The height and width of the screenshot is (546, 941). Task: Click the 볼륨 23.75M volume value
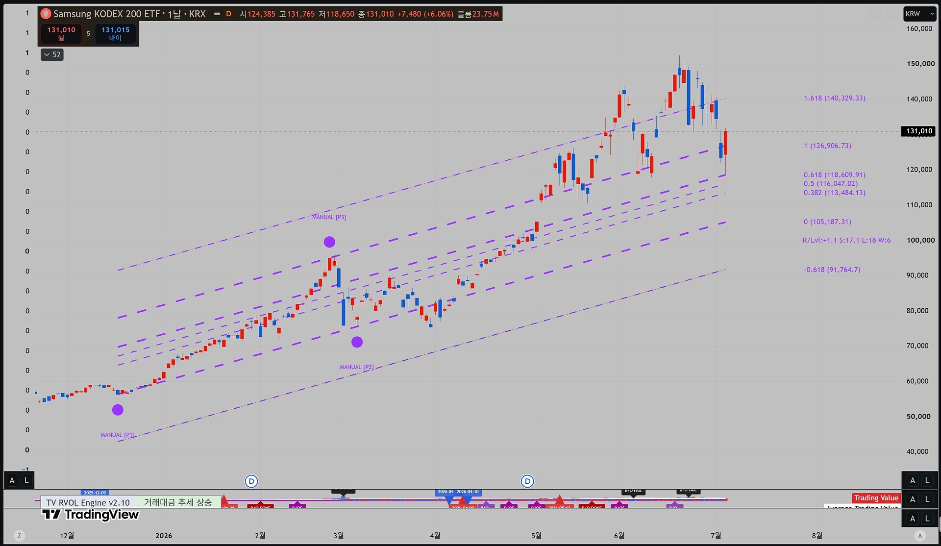(x=478, y=14)
